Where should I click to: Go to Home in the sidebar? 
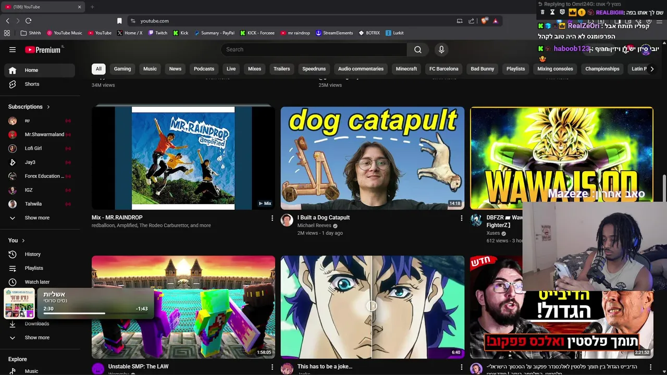click(40, 70)
